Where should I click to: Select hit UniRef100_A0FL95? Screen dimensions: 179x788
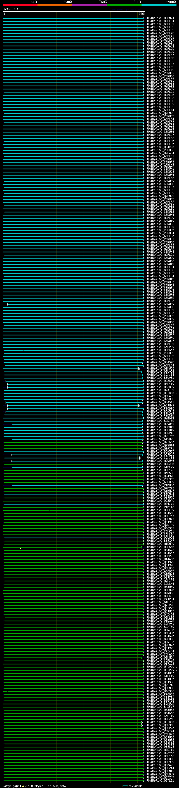[x=161, y=49]
